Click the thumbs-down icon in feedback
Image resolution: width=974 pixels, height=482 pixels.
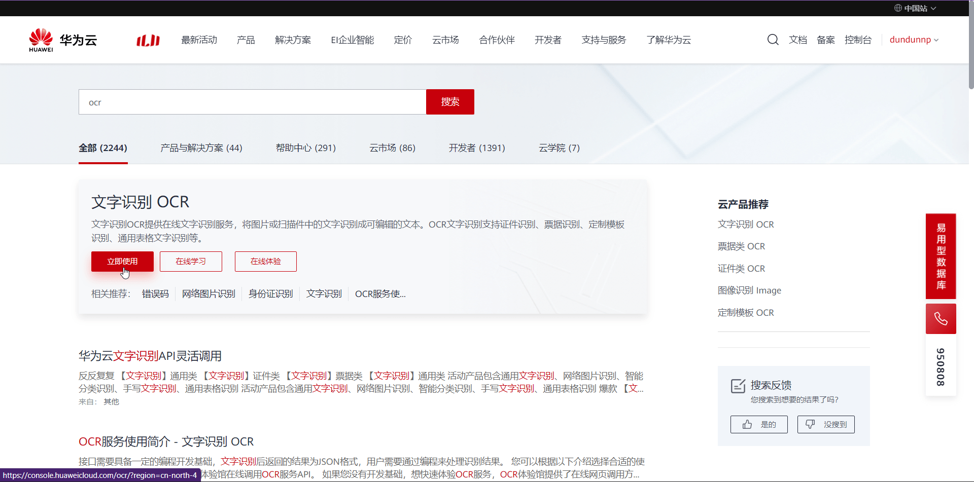click(810, 425)
